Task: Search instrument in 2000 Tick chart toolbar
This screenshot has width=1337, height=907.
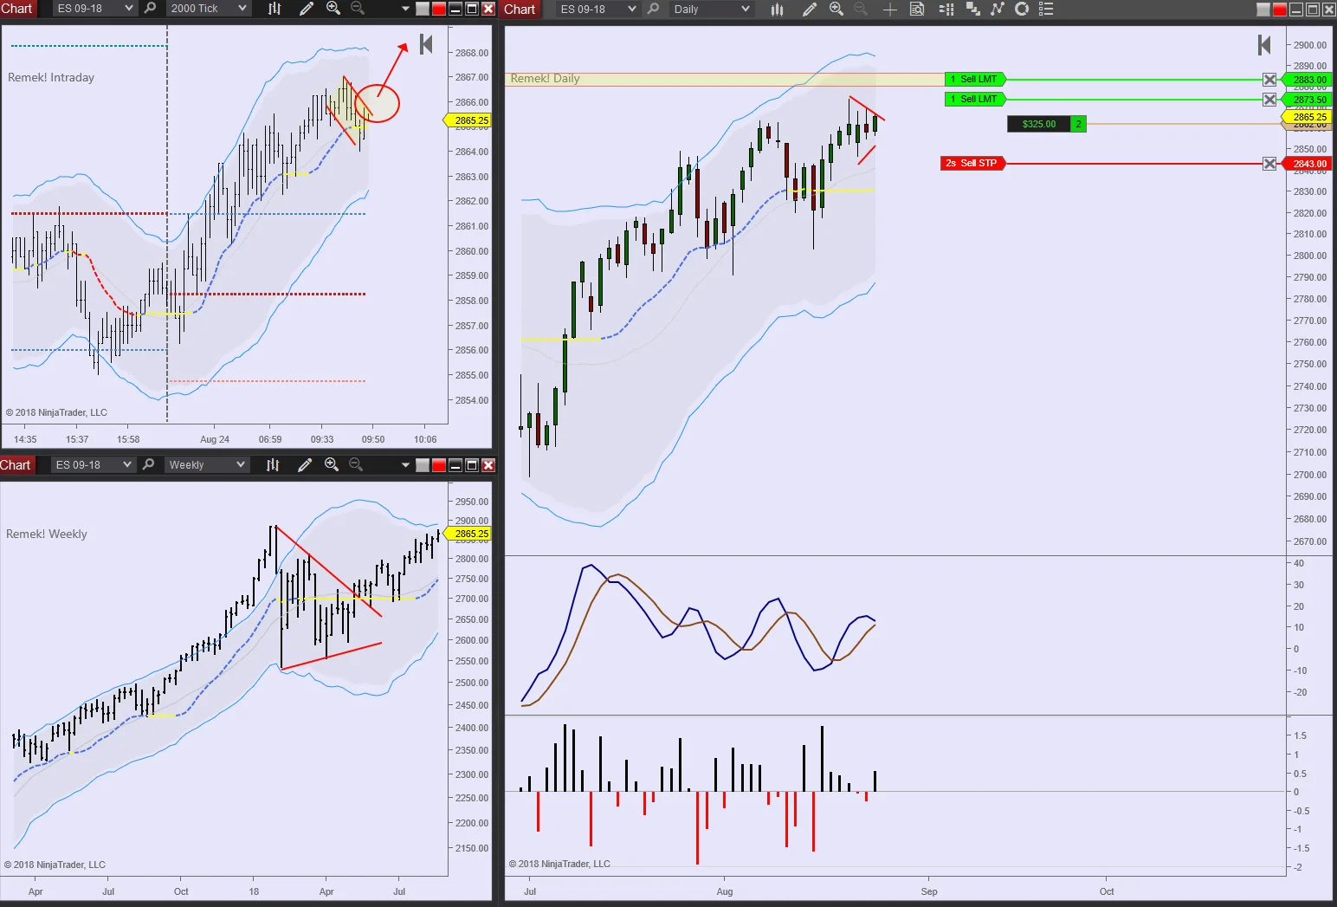Action: pyautogui.click(x=150, y=8)
